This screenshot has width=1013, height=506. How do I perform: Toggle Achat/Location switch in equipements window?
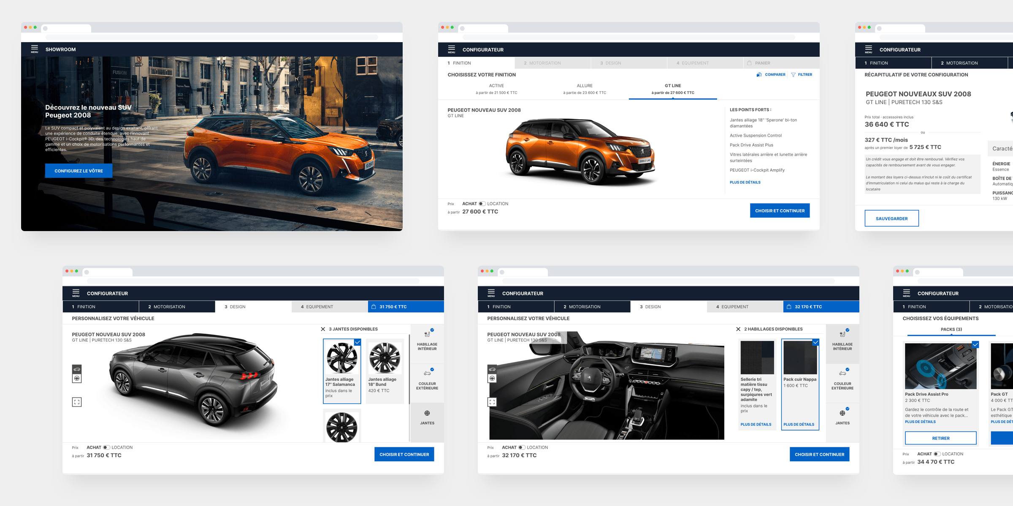click(937, 454)
